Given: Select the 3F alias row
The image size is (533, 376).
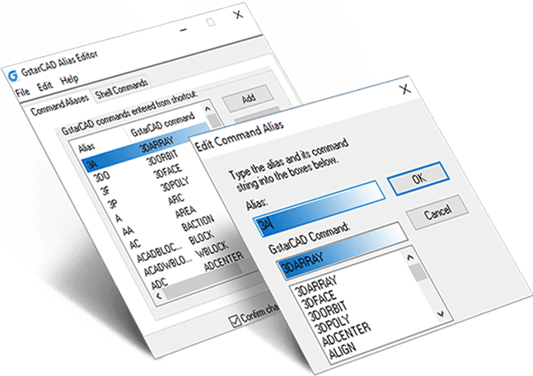Looking at the screenshot, I should coord(105,190).
